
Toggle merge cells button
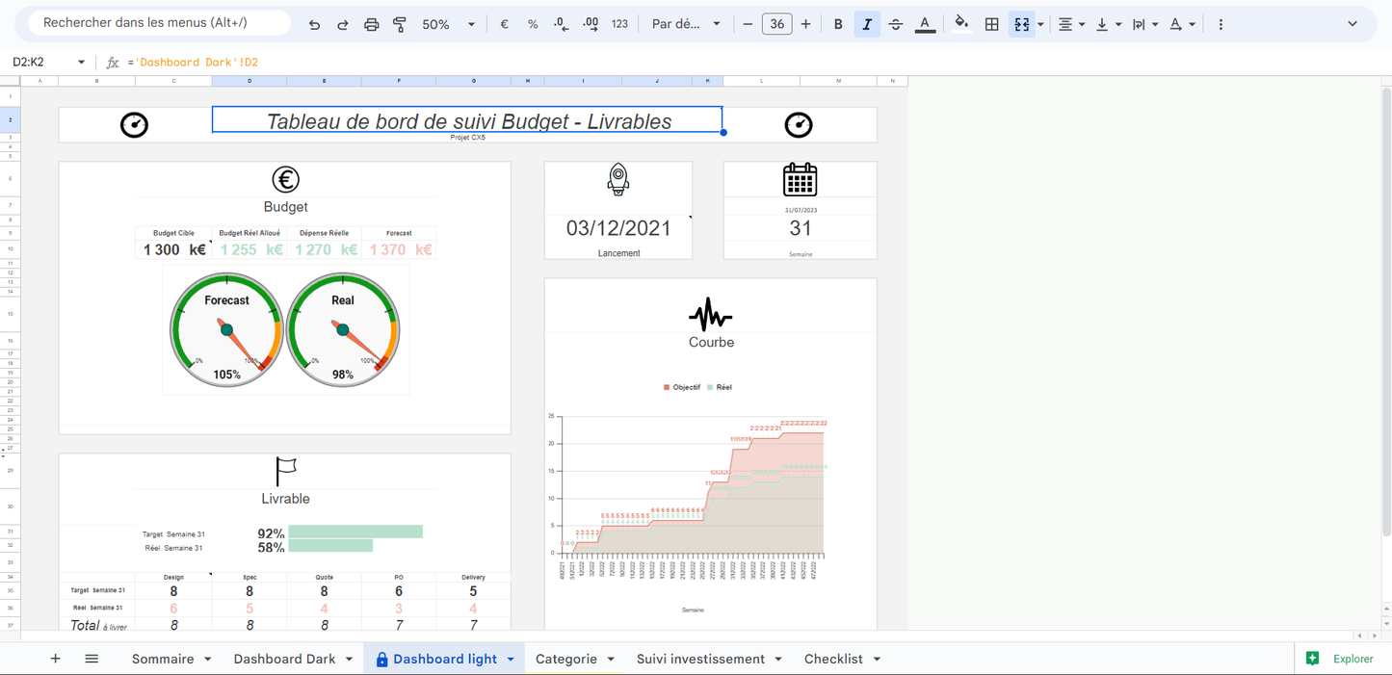point(1022,24)
